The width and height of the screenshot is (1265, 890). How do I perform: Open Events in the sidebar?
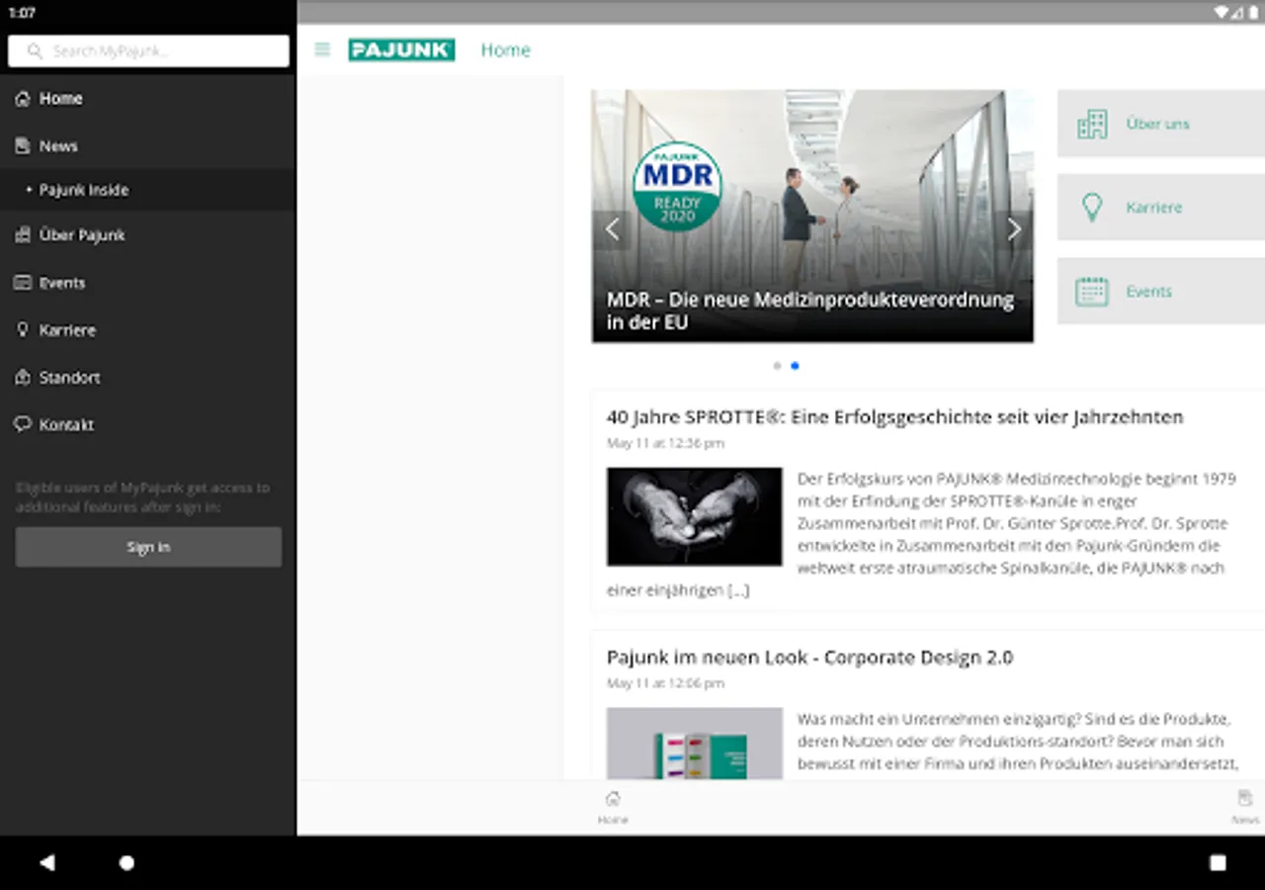coord(148,283)
